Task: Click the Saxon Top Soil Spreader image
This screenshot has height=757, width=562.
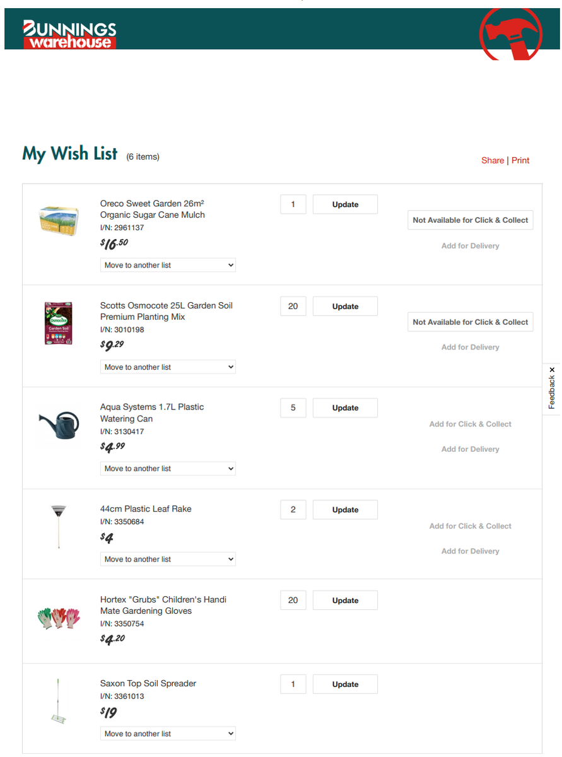Action: point(59,701)
